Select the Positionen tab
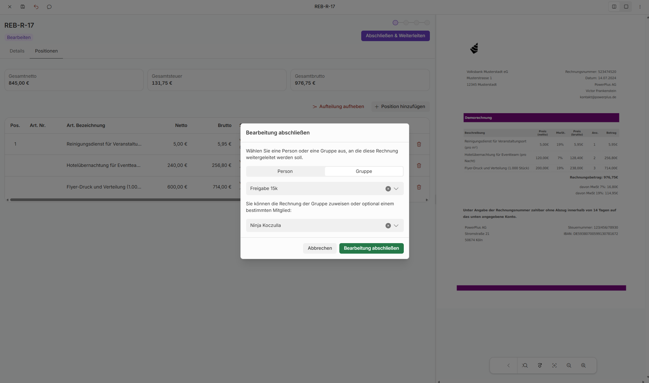 click(46, 51)
